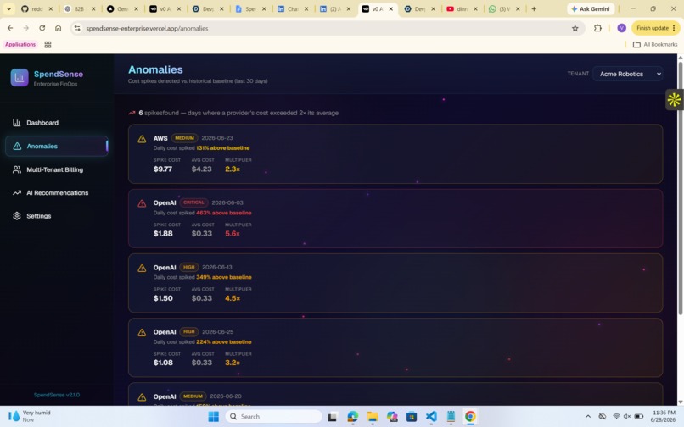Screen dimensions: 684x427
Task: Expand the tab search dropdown arrow
Action: 8,8
